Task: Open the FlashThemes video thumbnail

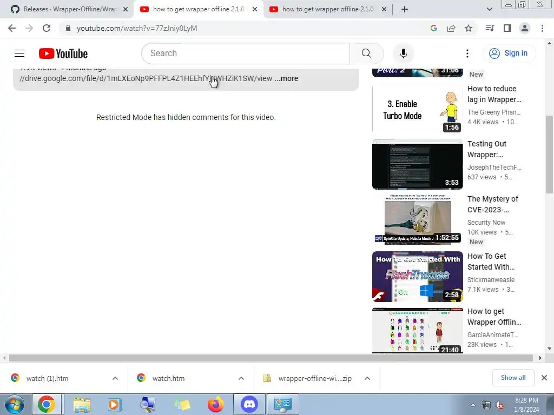Action: pyautogui.click(x=418, y=277)
